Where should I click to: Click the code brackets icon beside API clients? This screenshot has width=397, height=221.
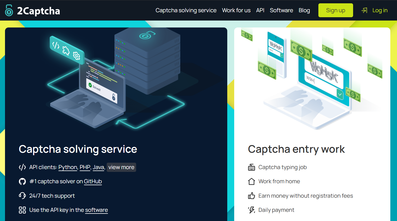coord(22,167)
